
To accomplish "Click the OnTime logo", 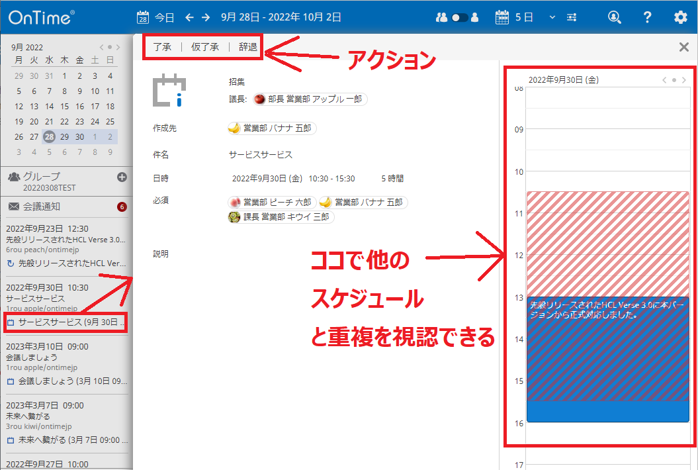I will pos(42,18).
